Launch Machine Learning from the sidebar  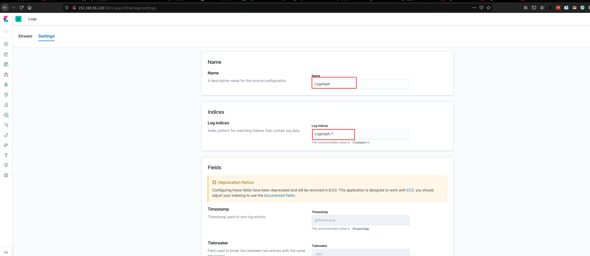(6, 95)
